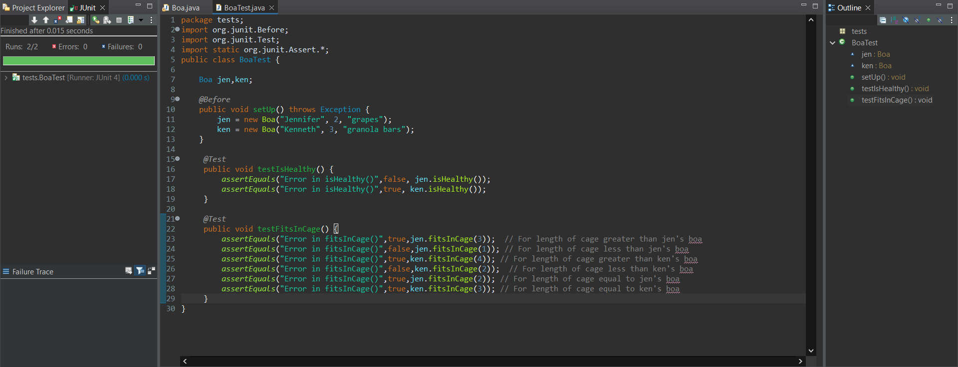Select the jen : Boa field in Outline
Image resolution: width=958 pixels, height=367 pixels.
875,54
